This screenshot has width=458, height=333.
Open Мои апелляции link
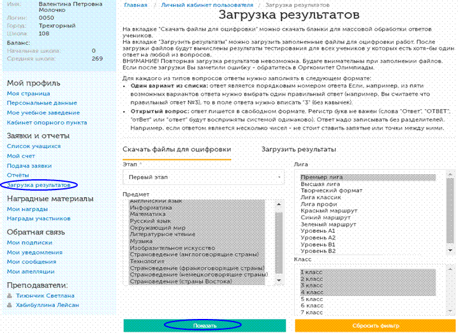31,271
